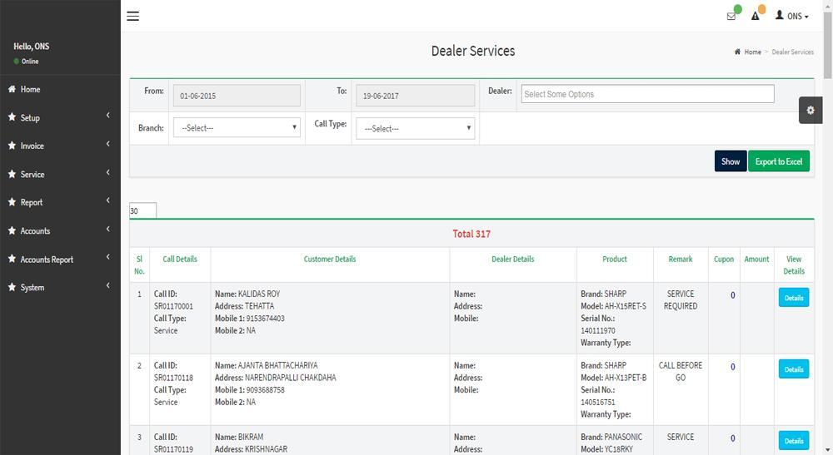Click the star icon next to System

pyautogui.click(x=12, y=287)
